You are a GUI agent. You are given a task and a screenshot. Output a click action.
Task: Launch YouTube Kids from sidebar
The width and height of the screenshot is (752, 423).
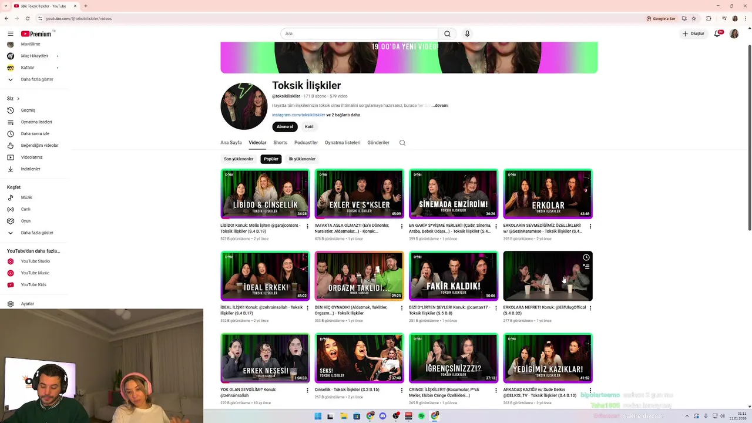[34, 284]
